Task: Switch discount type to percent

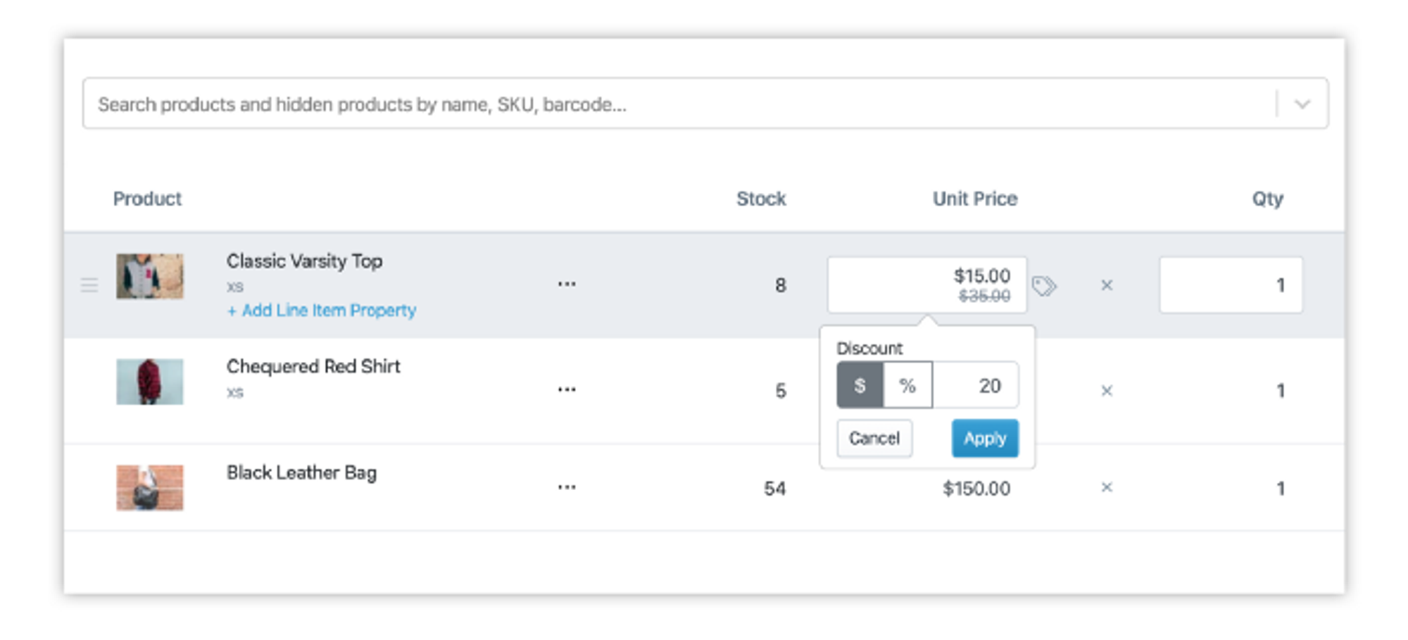Action: click(907, 385)
